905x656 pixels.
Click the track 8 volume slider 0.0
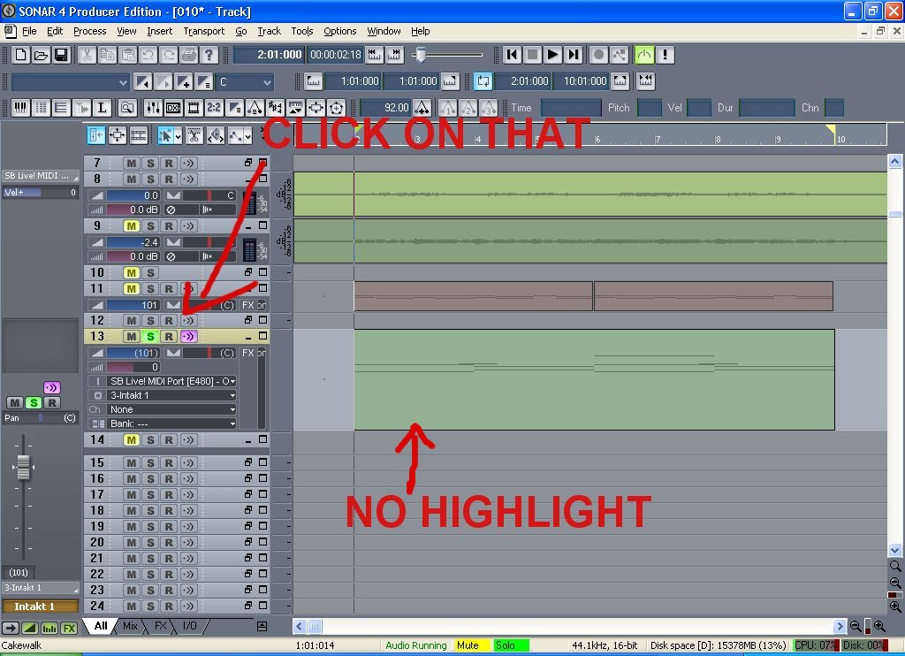tap(133, 195)
